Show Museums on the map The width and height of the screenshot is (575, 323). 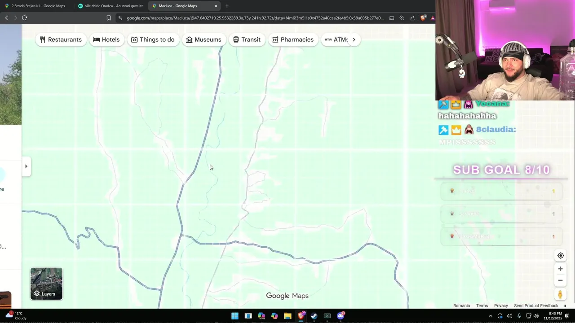tap(203, 39)
